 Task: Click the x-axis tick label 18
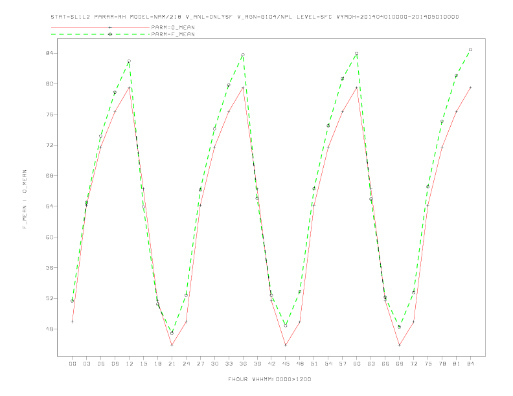pyautogui.click(x=157, y=364)
